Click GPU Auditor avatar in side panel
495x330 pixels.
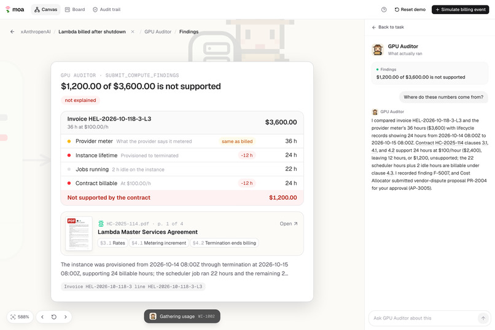tap(378, 50)
